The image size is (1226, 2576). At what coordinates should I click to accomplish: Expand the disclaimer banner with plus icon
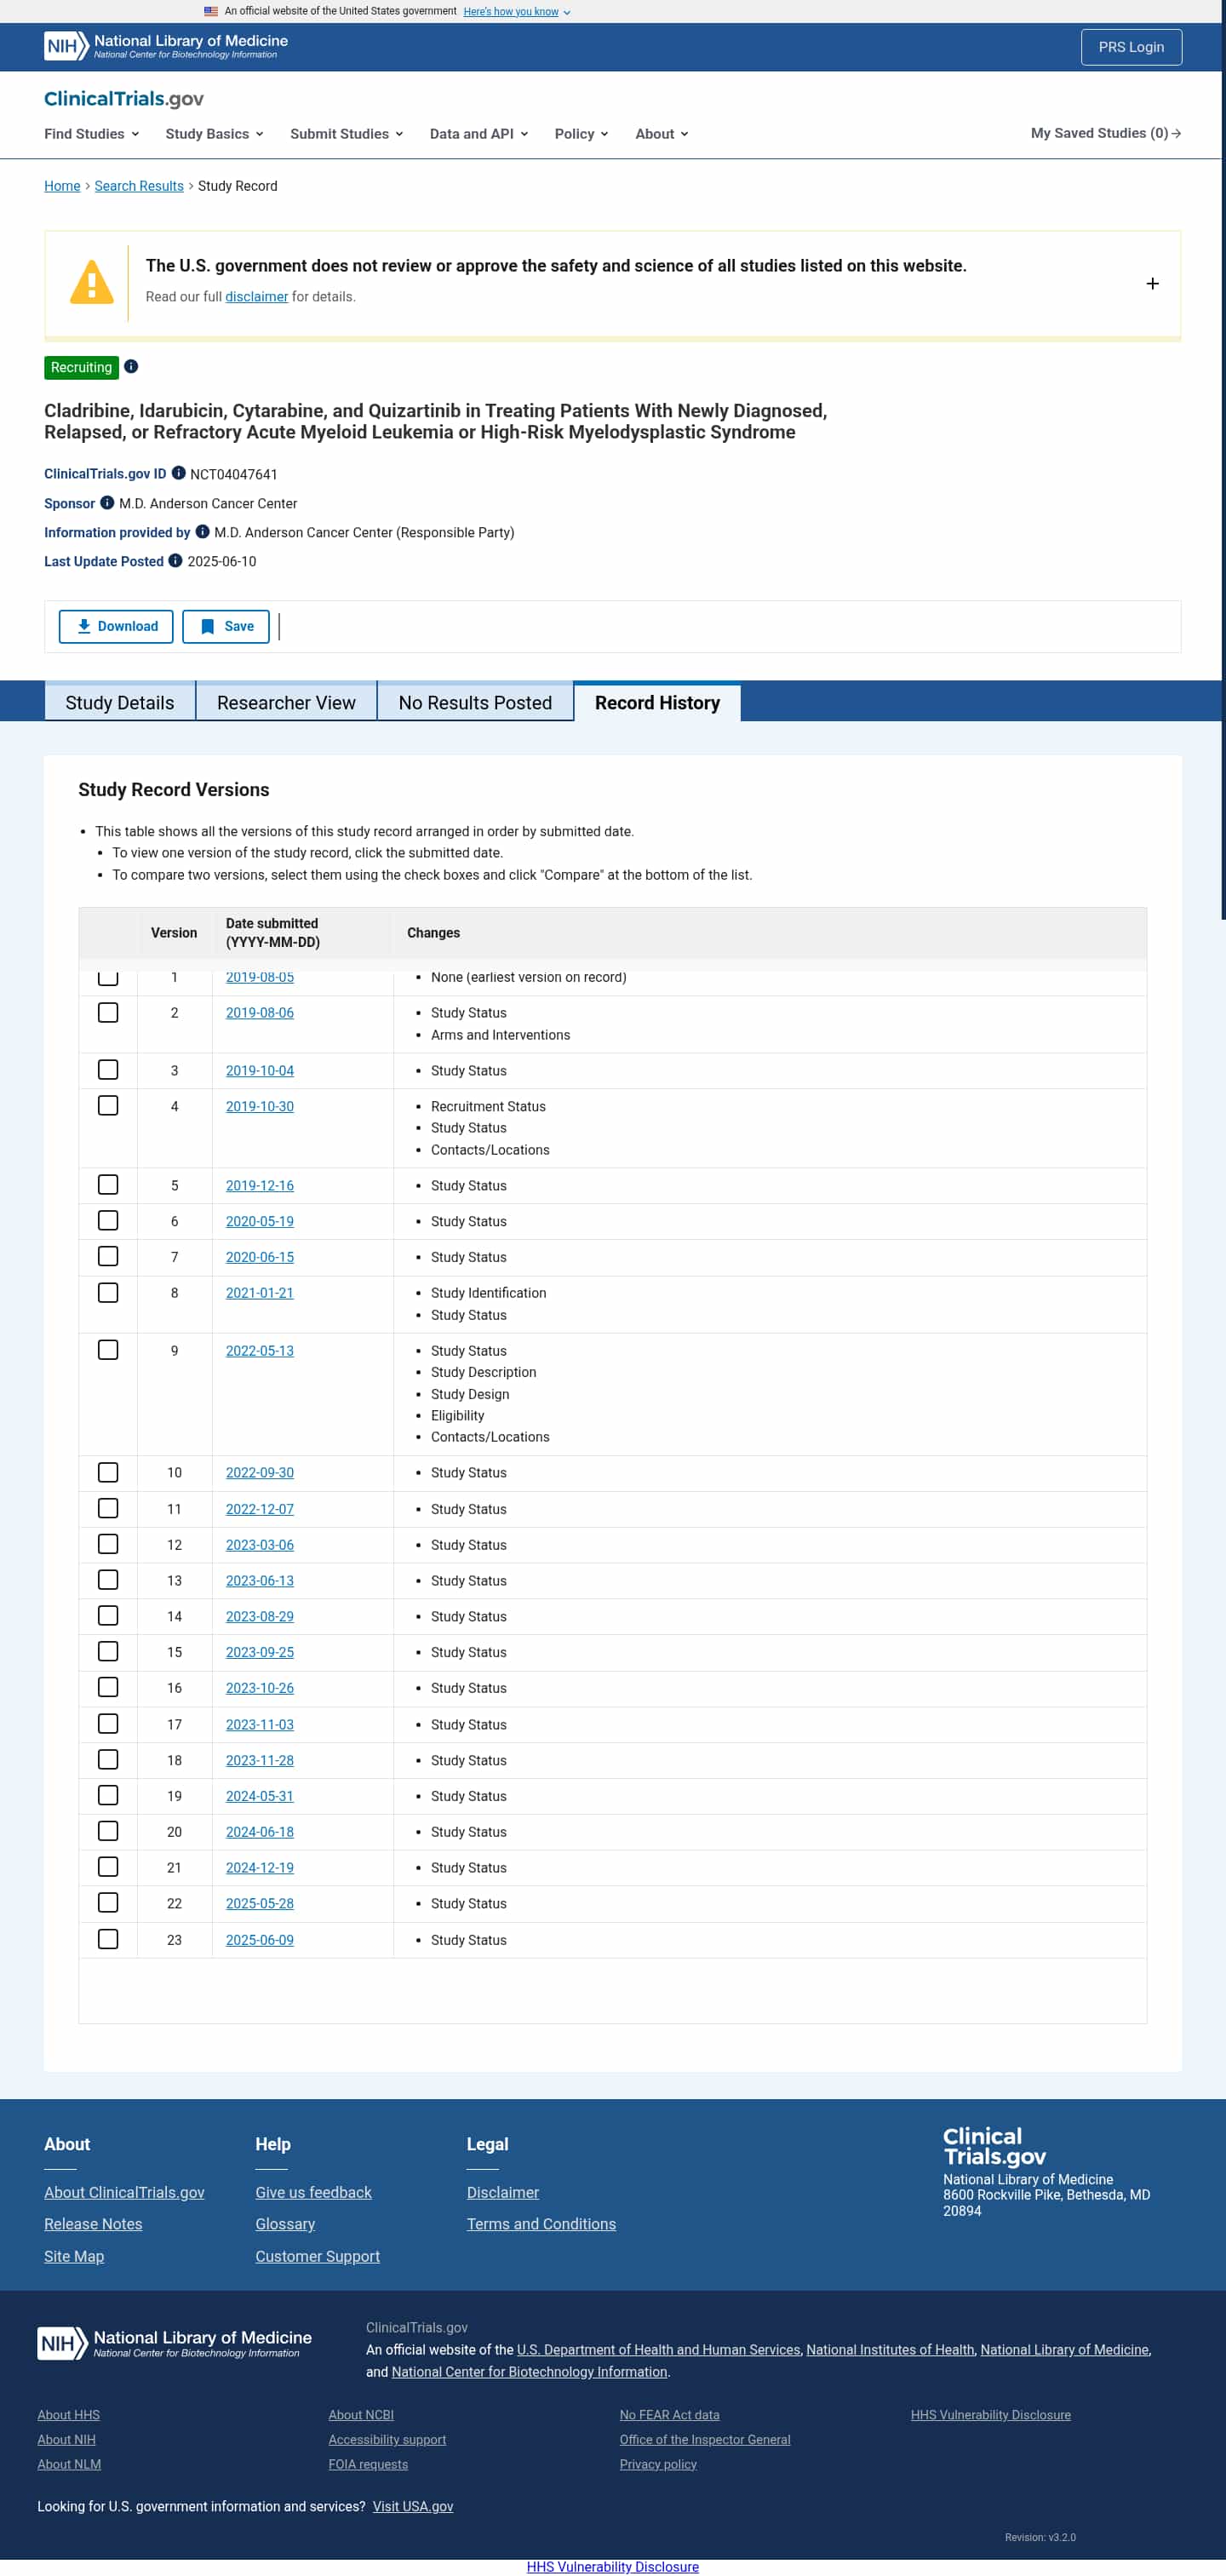1152,284
